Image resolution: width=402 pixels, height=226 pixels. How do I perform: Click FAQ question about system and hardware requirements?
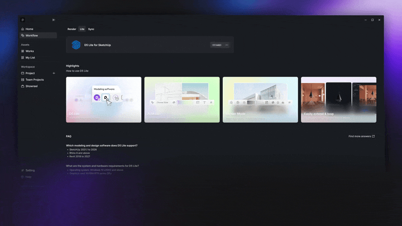click(102, 166)
